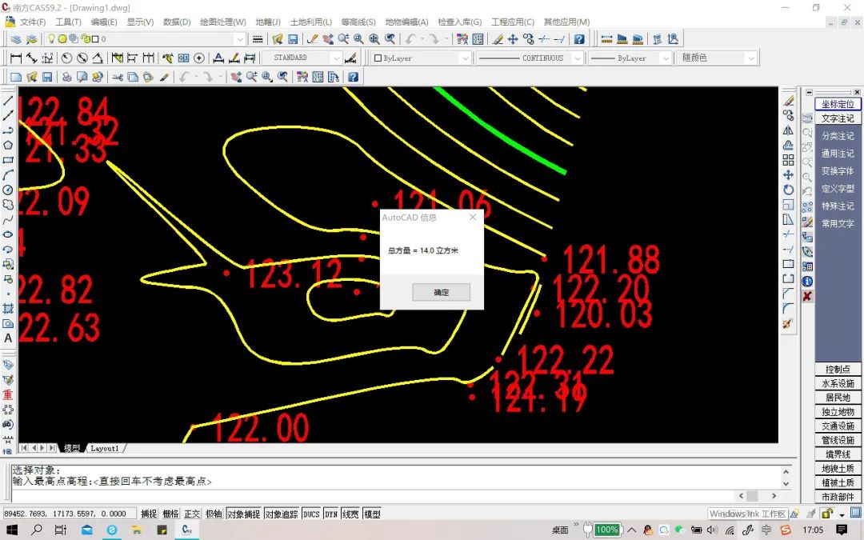Toggle 捕捉 snap mode in status bar

149,514
